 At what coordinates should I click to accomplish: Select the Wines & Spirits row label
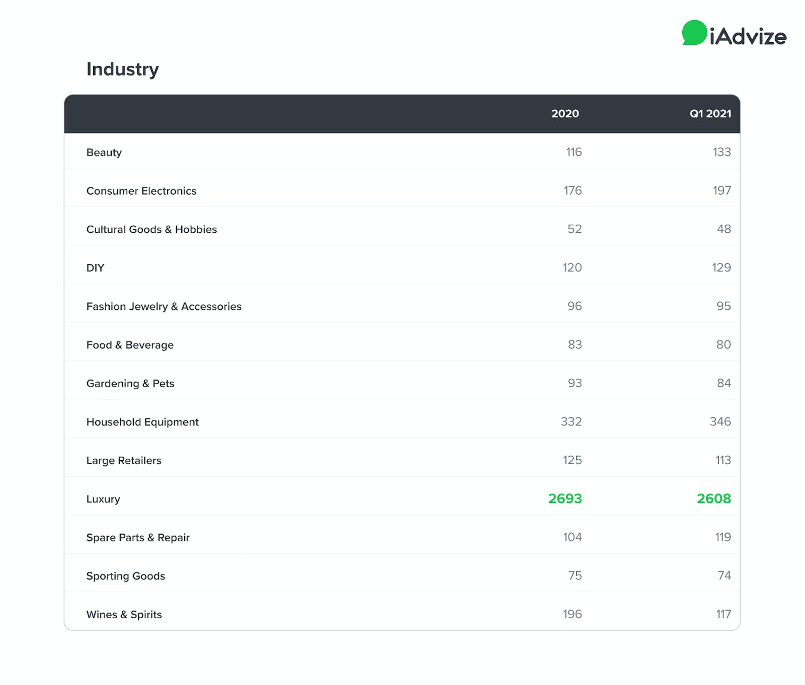pos(124,614)
